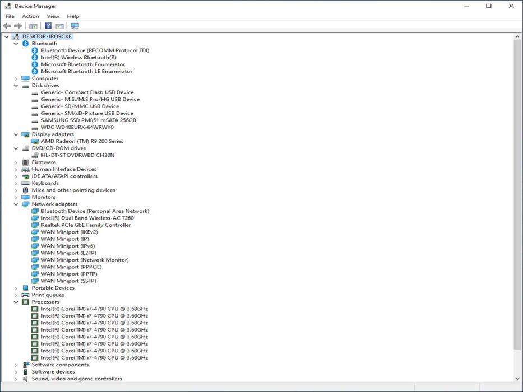This screenshot has width=523, height=392.
Task: Click the Print queues printer icon
Action: [x=25, y=295]
